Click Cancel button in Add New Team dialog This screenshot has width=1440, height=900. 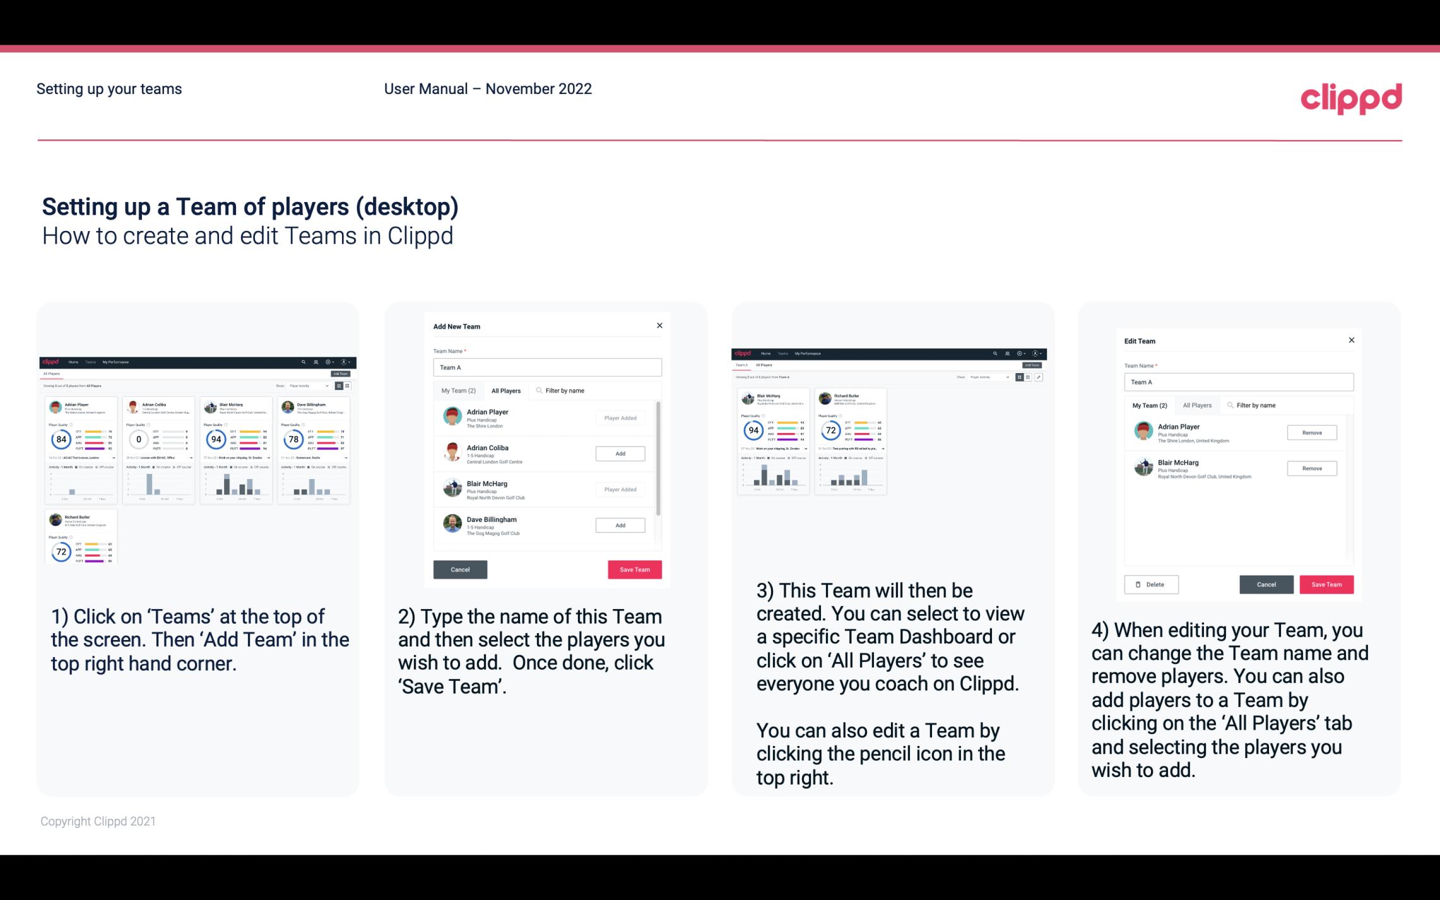click(460, 568)
